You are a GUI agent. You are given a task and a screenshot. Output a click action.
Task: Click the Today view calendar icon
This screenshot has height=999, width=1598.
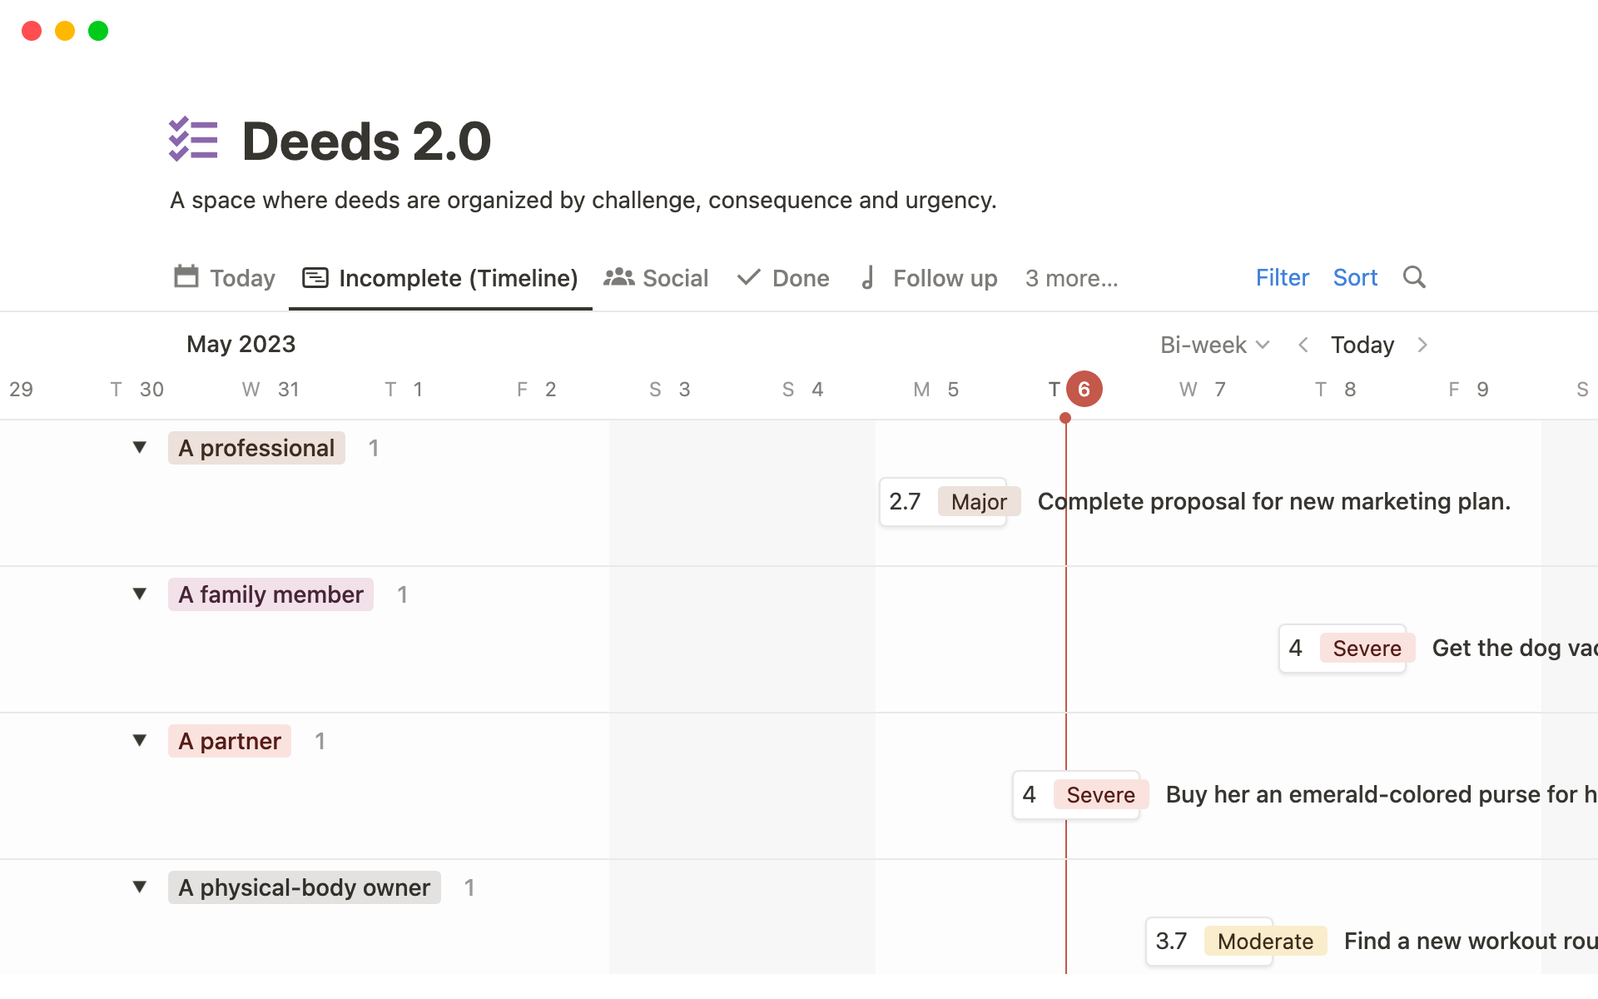point(186,276)
